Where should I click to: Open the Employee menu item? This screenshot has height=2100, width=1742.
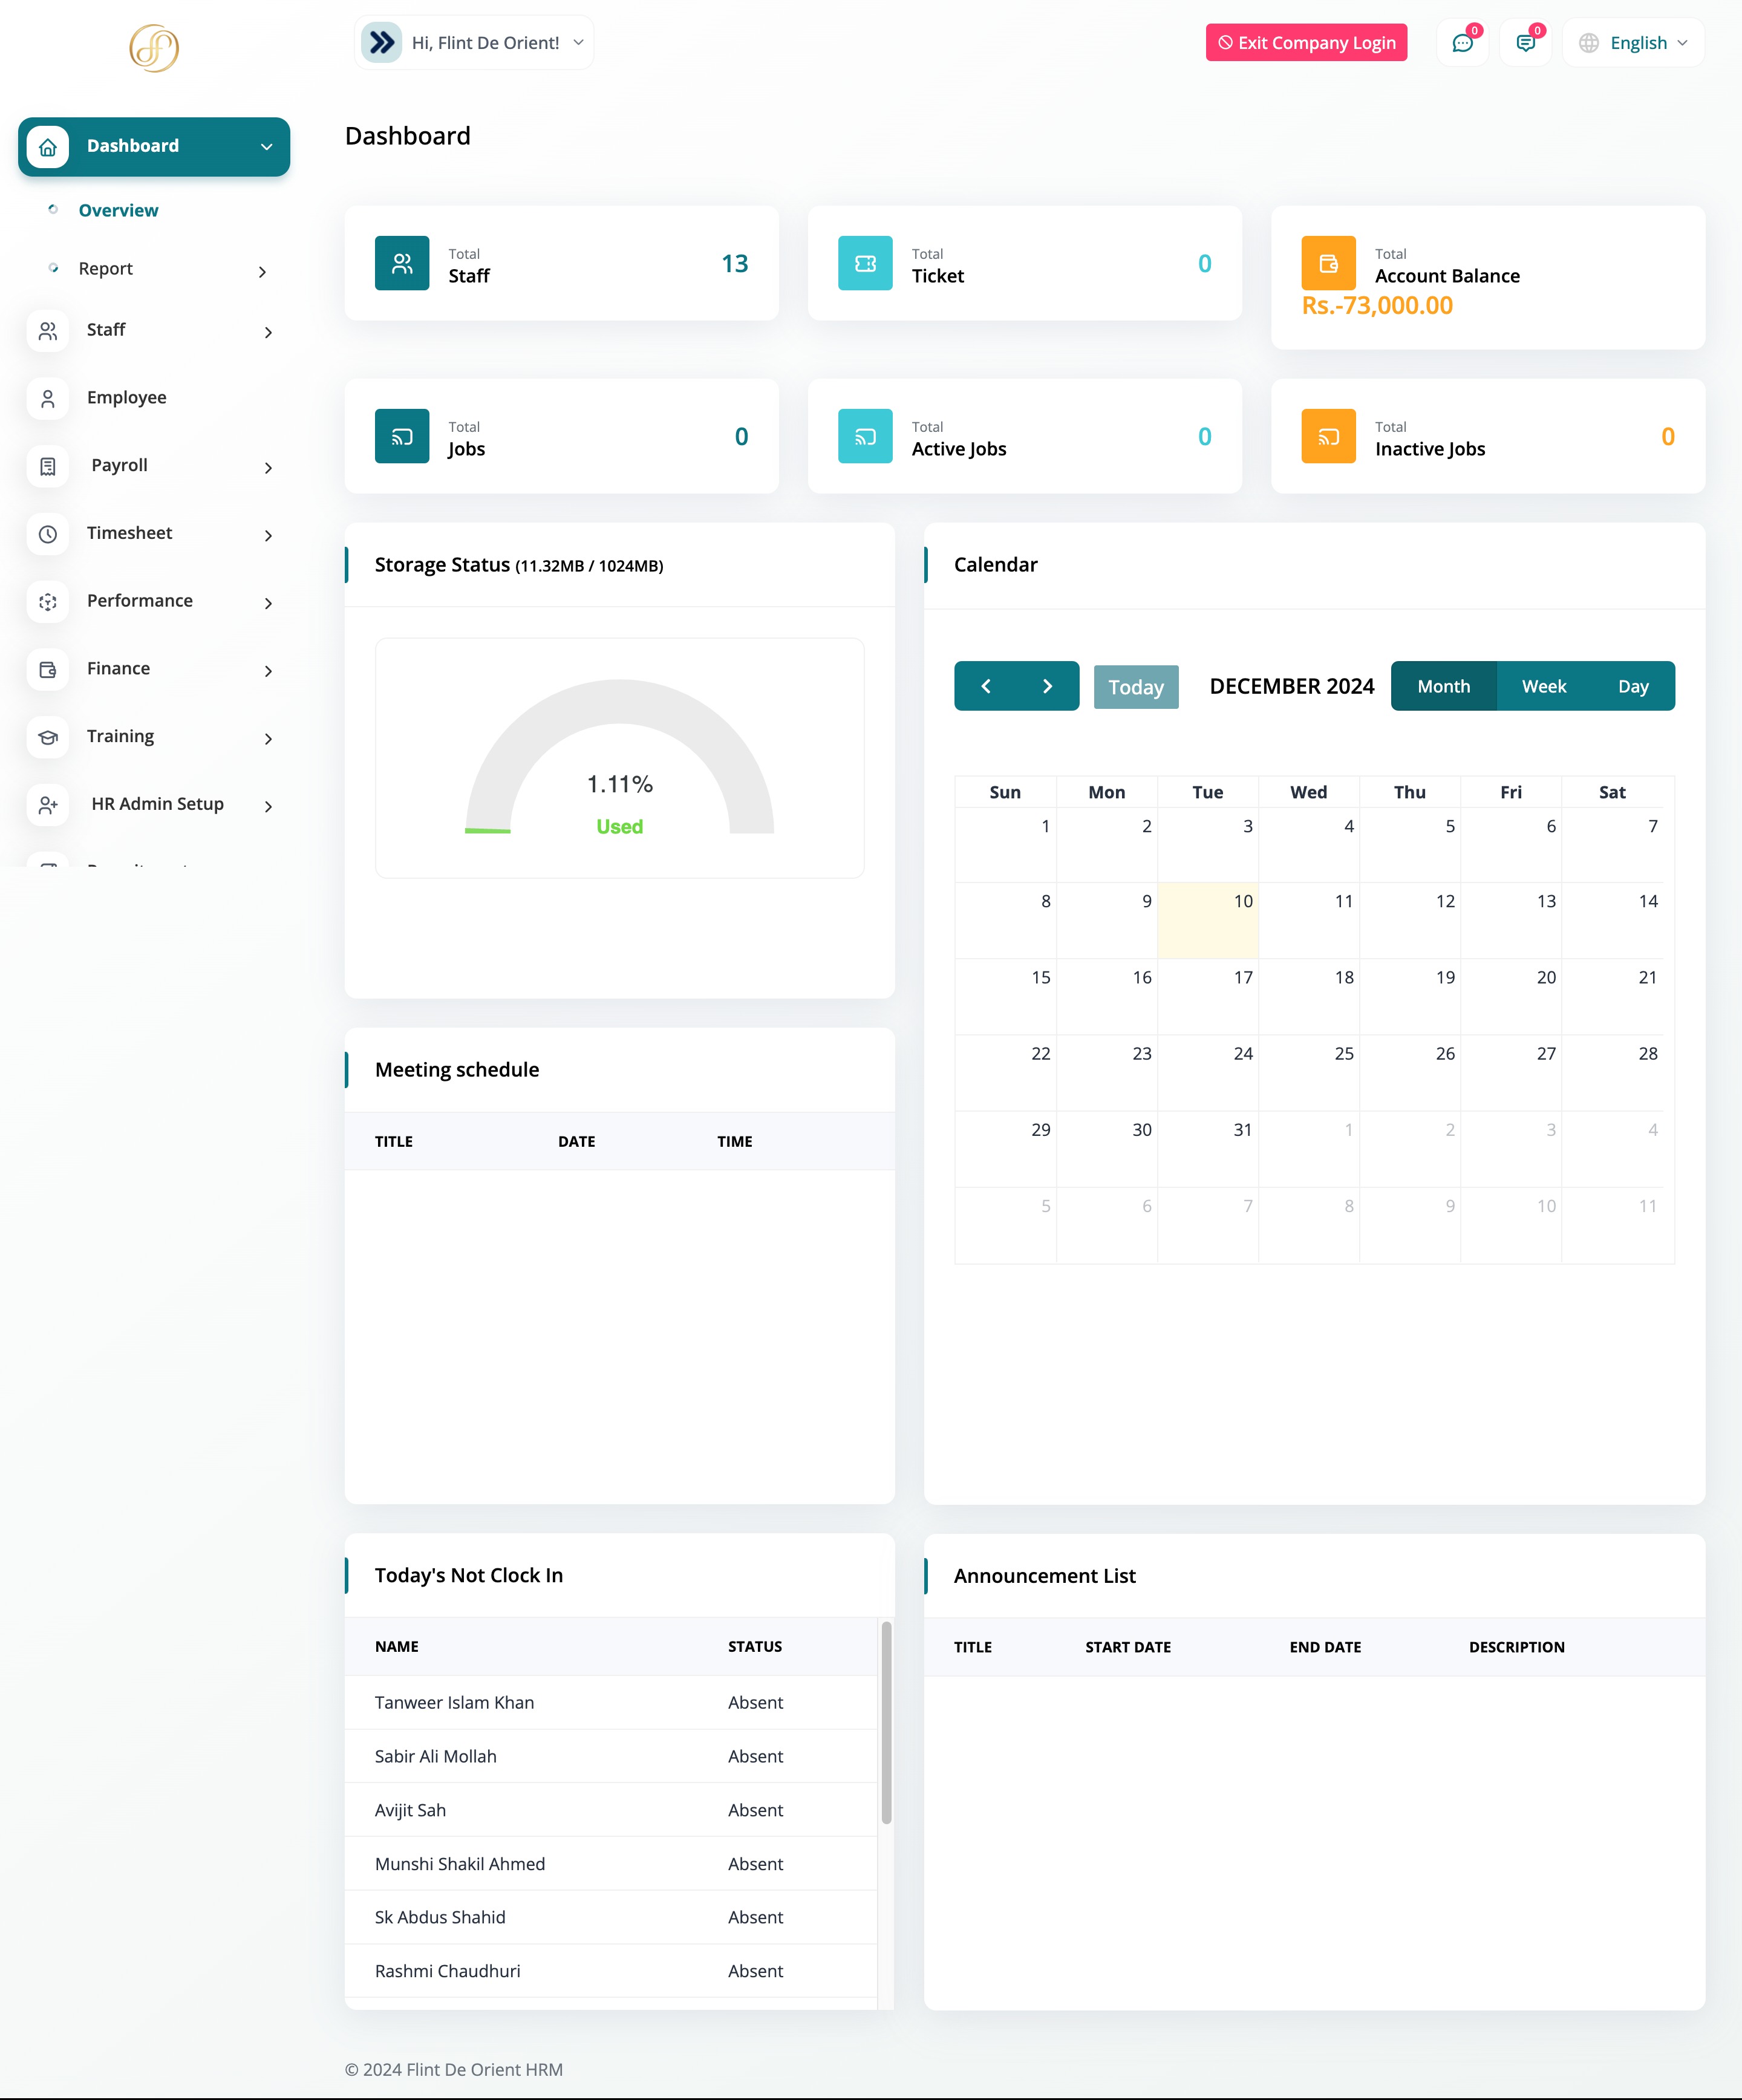[x=127, y=398]
